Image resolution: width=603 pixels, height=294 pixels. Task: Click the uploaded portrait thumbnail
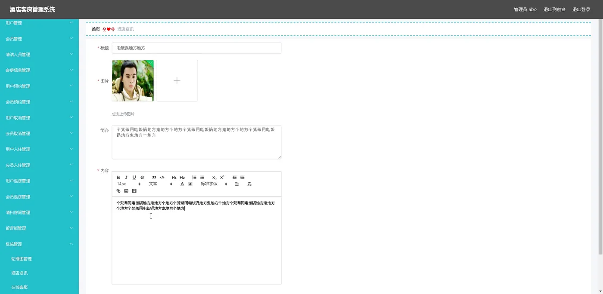coord(133,81)
